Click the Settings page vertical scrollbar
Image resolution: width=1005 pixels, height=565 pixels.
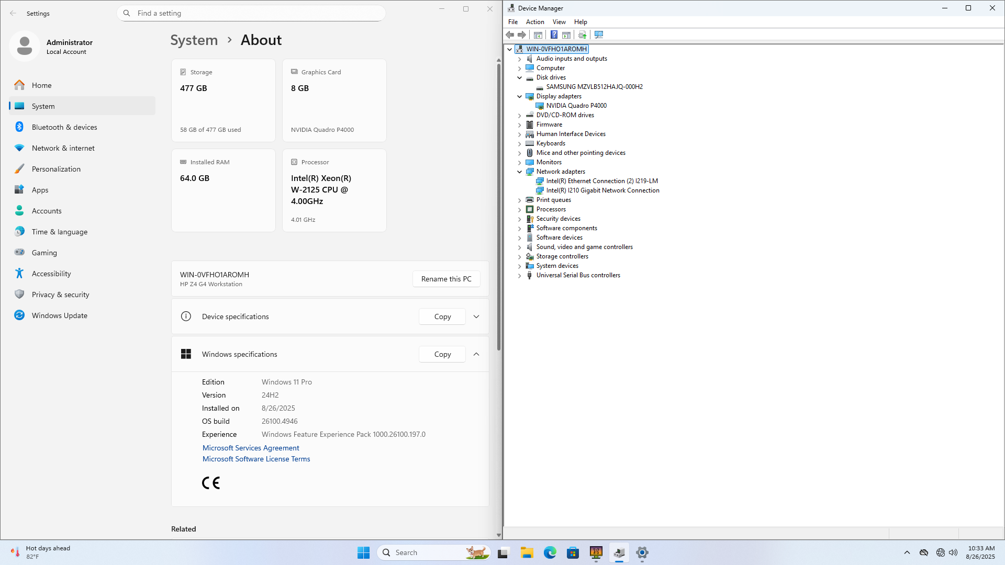(x=499, y=209)
